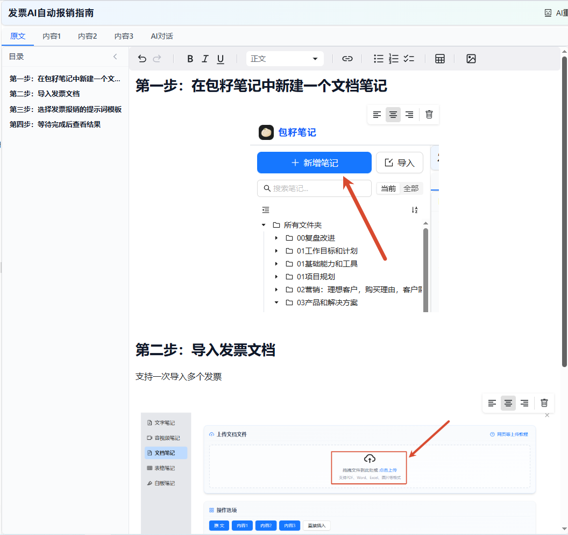The width and height of the screenshot is (568, 535).
Task: Apply a numbered list
Action: point(393,59)
